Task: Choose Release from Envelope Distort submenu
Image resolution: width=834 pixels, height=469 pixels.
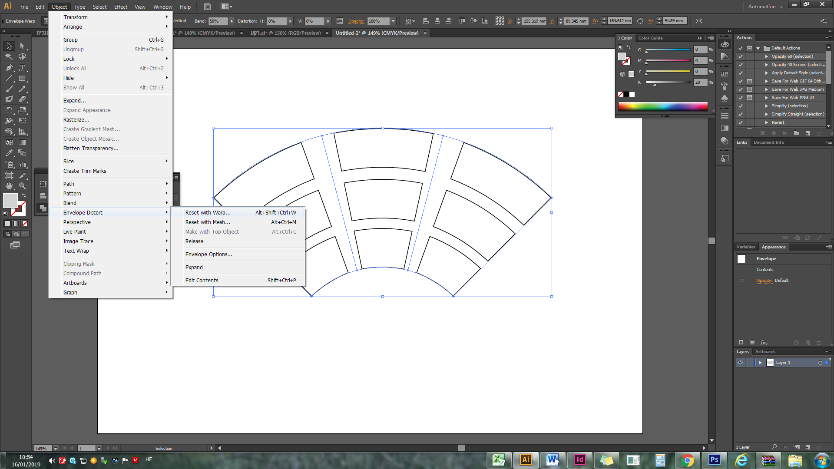Action: point(194,241)
